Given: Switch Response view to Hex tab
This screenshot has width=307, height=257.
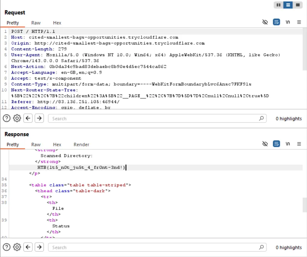Looking at the screenshot, I should click(x=57, y=145).
